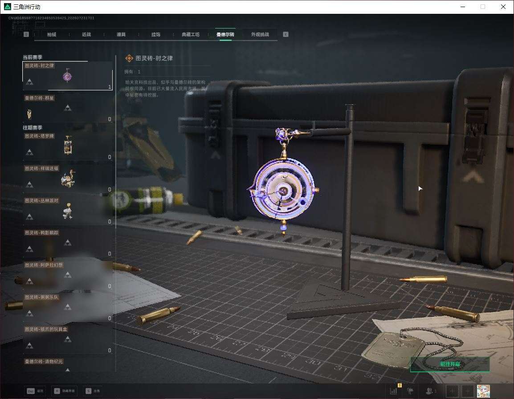Select the 图灵砖-塔罗牌 item card
514x399 pixels.
[68, 146]
